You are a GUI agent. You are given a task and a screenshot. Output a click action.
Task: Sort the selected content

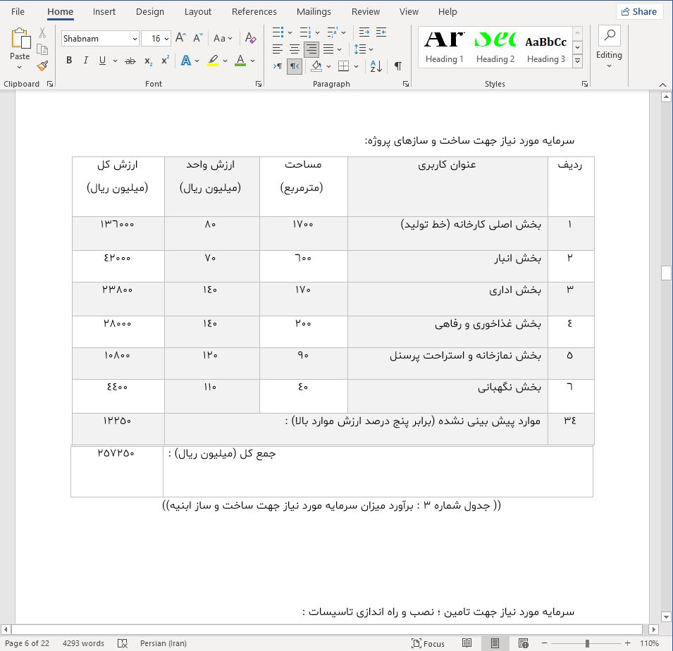(x=376, y=66)
